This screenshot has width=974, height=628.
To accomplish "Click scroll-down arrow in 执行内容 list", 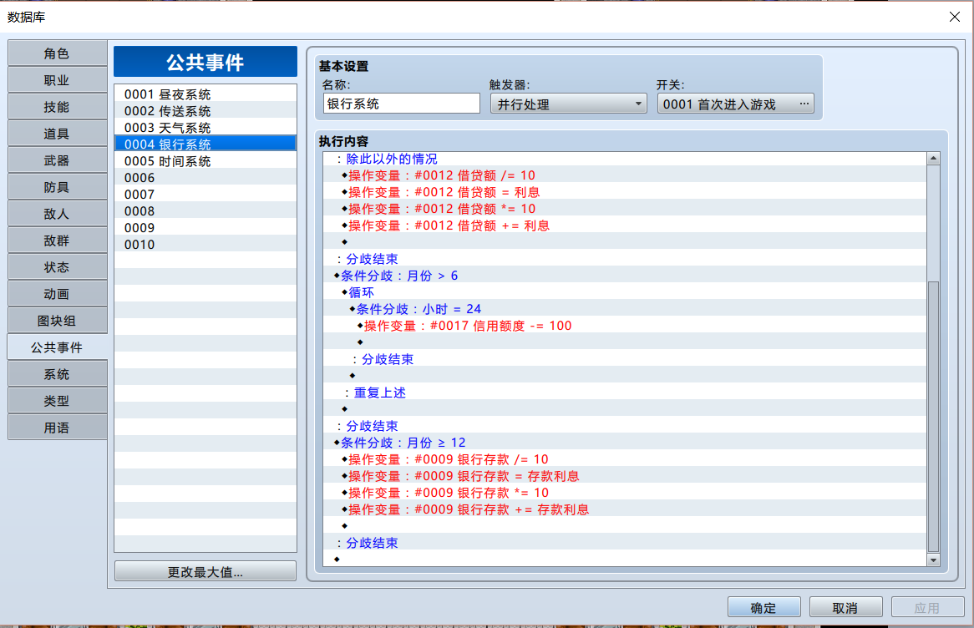I will click(933, 560).
